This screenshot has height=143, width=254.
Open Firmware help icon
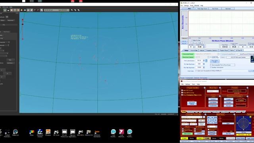[247, 88]
